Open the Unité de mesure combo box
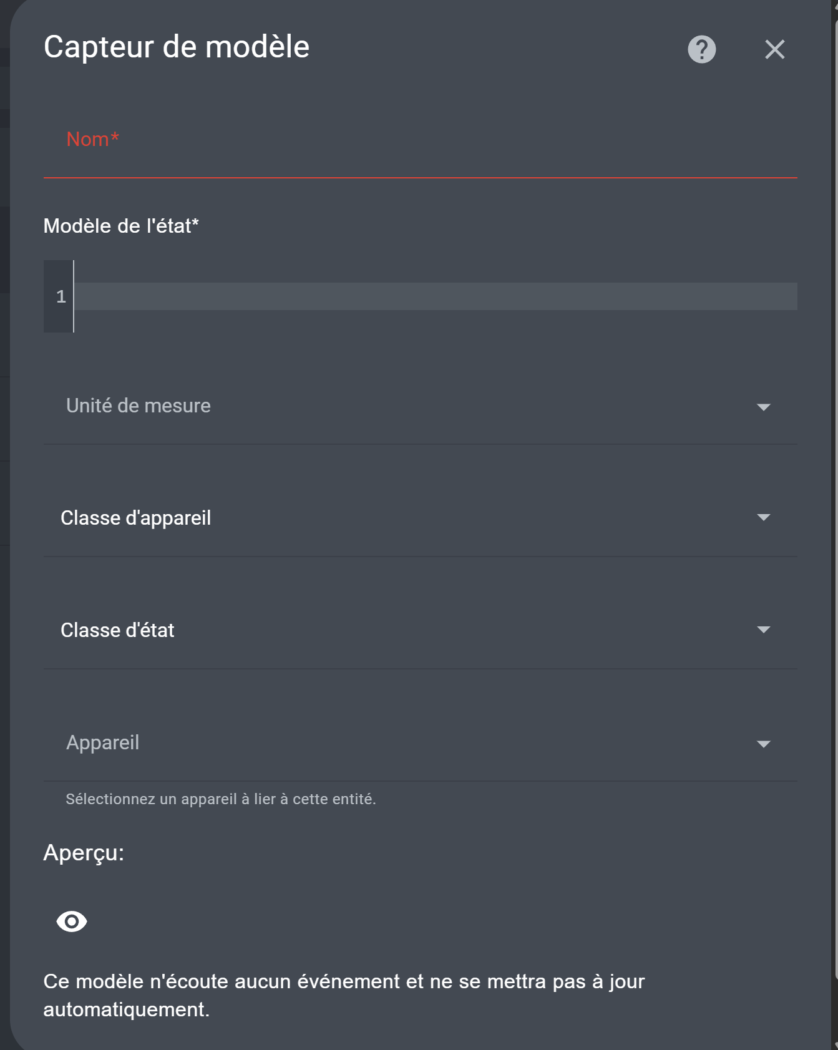The image size is (838, 1050). 421,406
